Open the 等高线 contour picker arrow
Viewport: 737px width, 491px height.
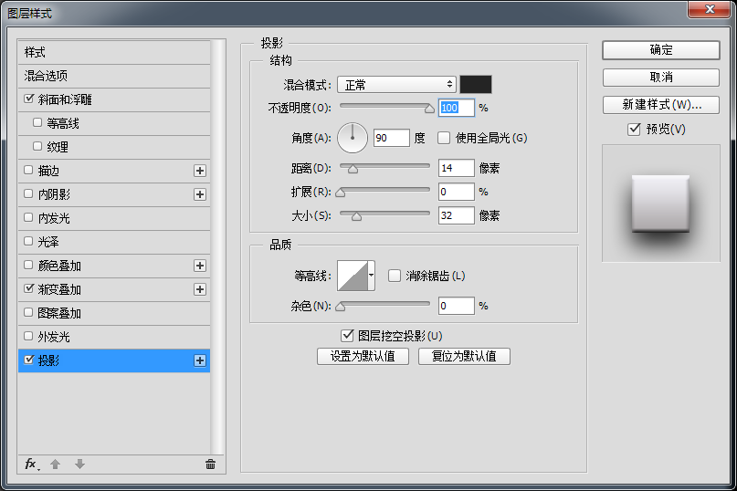(x=372, y=276)
